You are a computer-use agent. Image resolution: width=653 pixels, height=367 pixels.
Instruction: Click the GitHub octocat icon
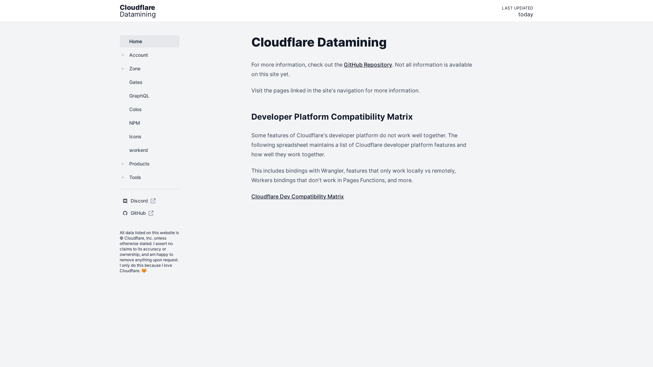click(125, 213)
